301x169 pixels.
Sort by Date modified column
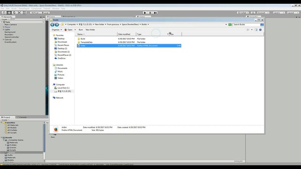[127, 34]
